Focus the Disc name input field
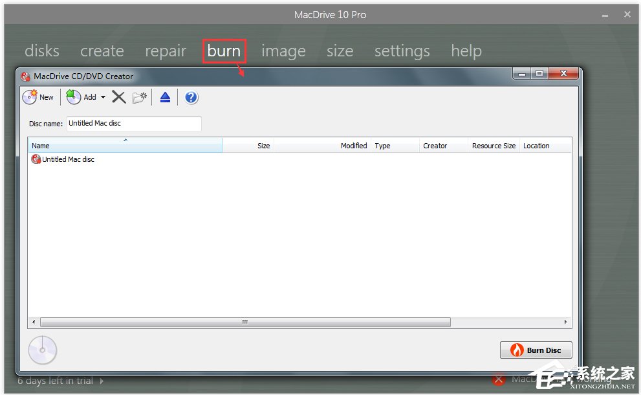 (134, 124)
